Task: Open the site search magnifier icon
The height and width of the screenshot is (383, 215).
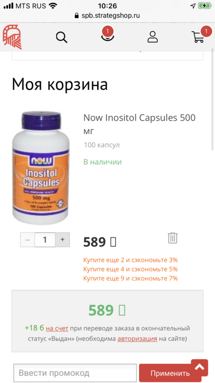Action: point(62,37)
